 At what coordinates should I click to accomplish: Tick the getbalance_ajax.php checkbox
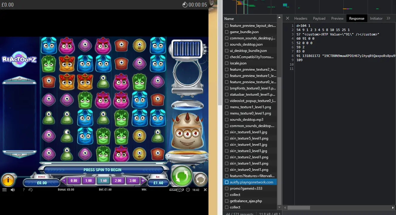[x=227, y=201]
